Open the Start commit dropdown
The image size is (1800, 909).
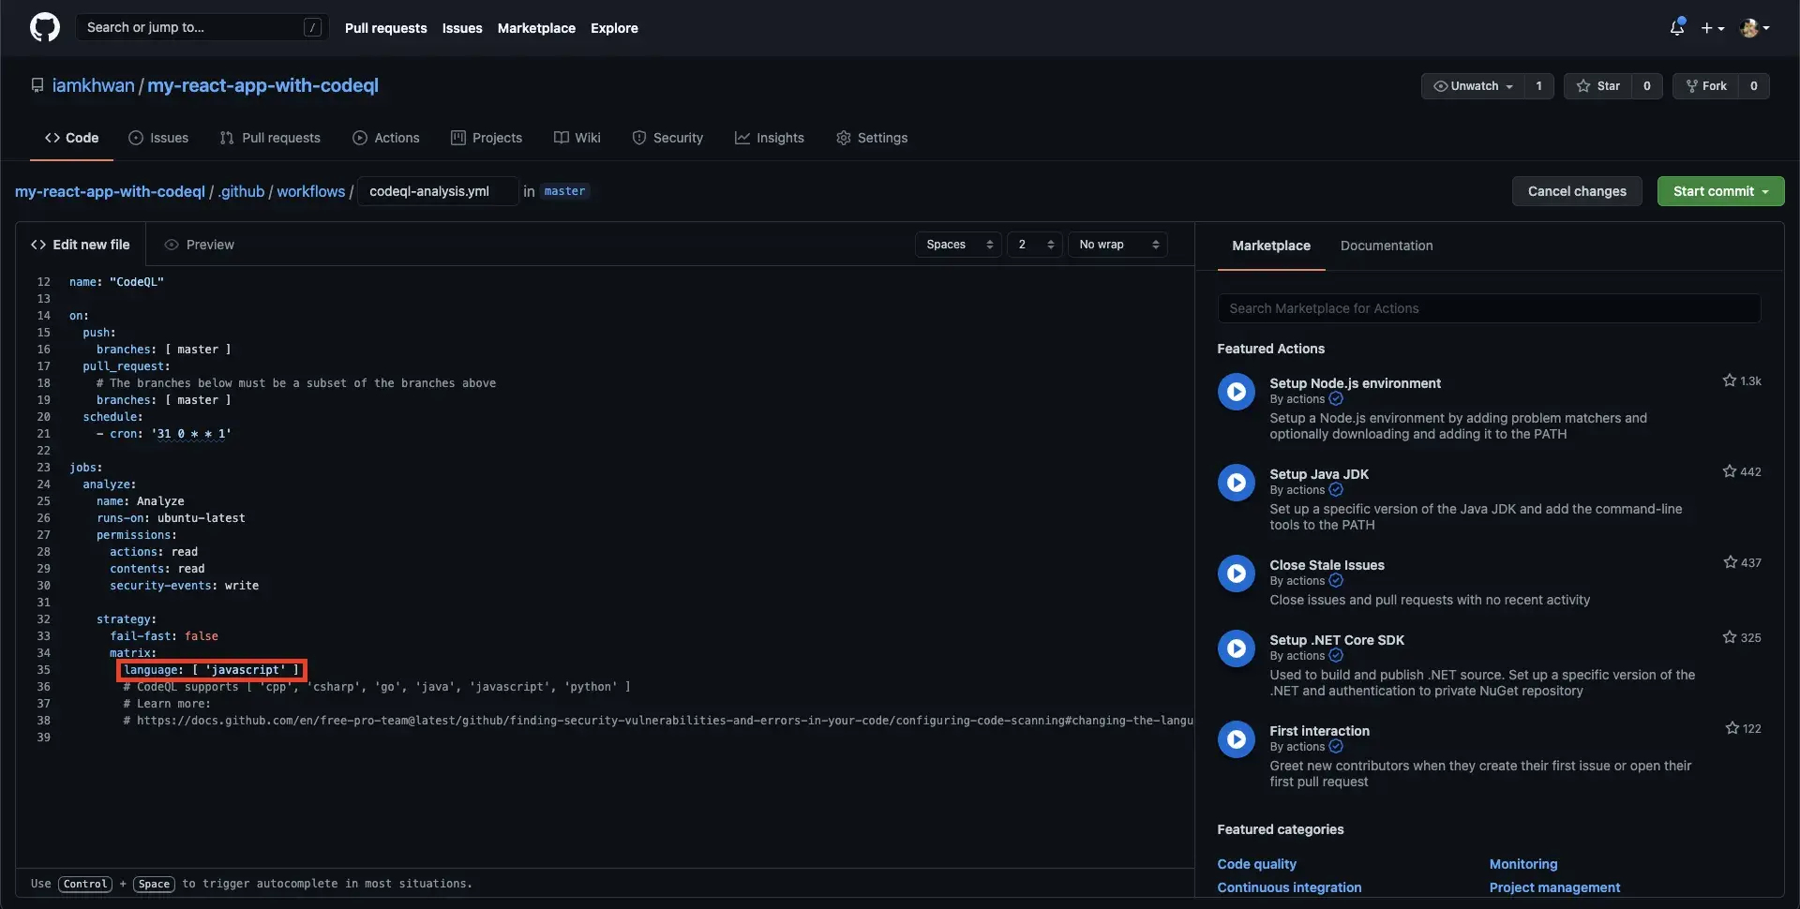(1720, 191)
